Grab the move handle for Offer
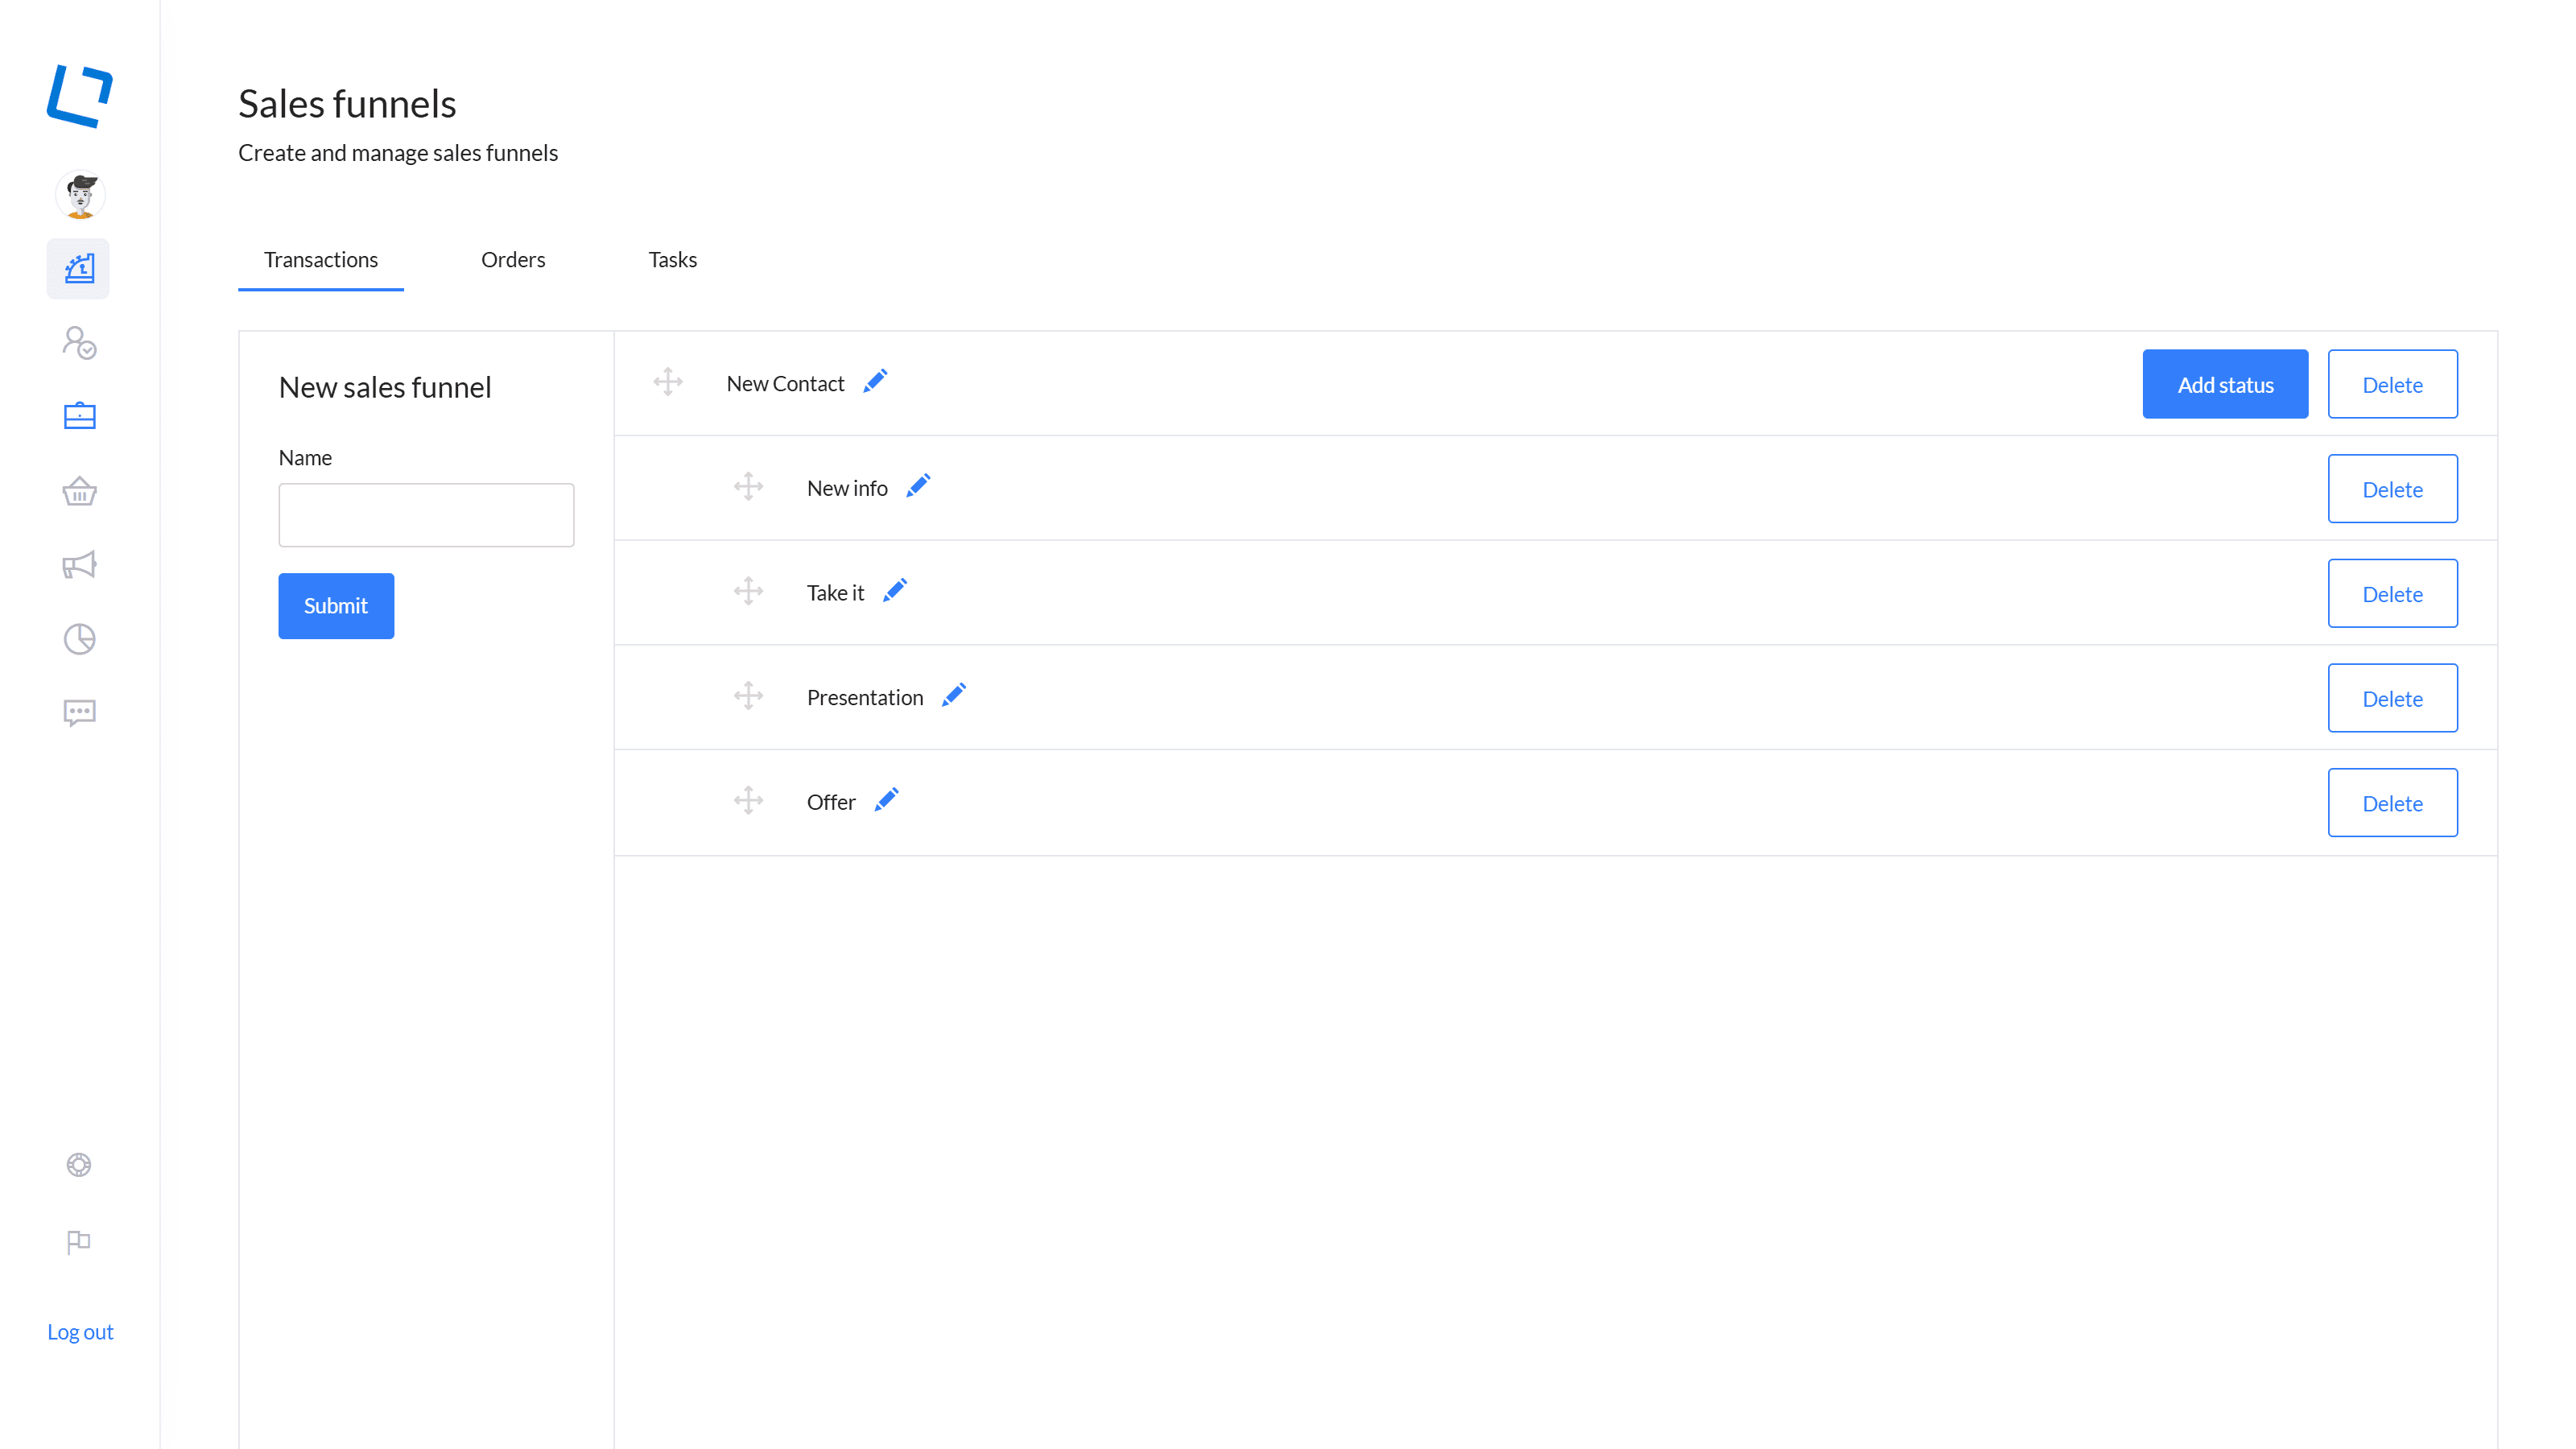 pos(748,801)
